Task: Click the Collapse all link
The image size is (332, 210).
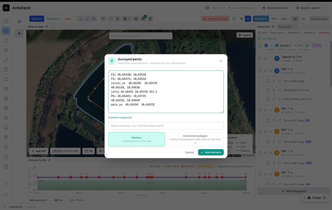Action: [294, 33]
